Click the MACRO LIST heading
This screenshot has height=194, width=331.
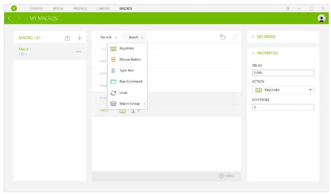(x=30, y=38)
